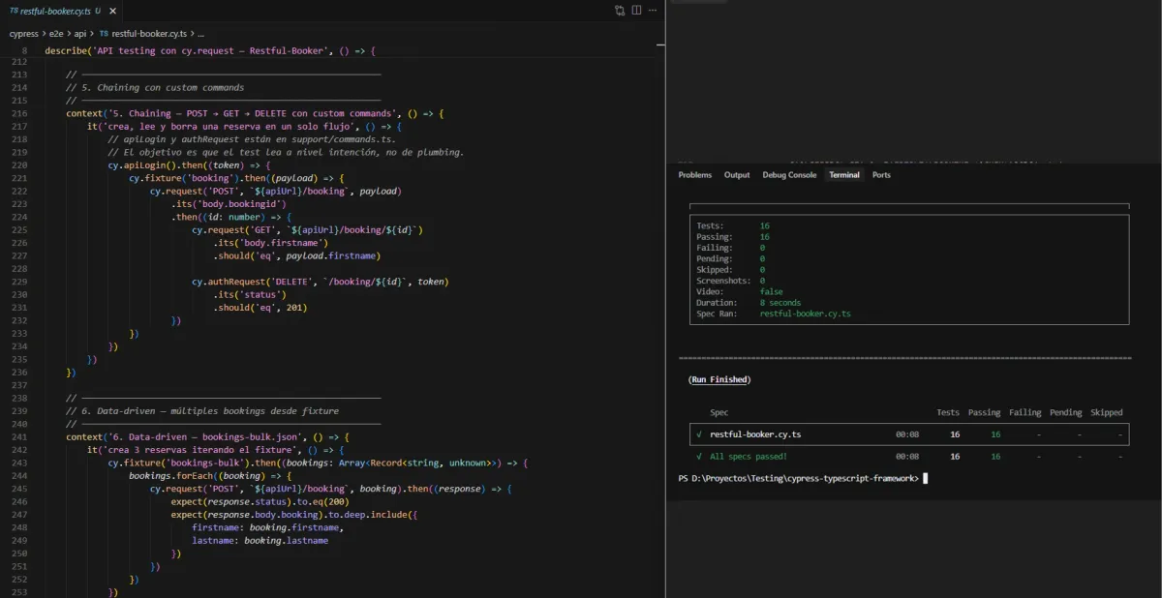The height and width of the screenshot is (598, 1162).
Task: Click the 'Pending' column header in terminal
Action: click(x=1065, y=412)
